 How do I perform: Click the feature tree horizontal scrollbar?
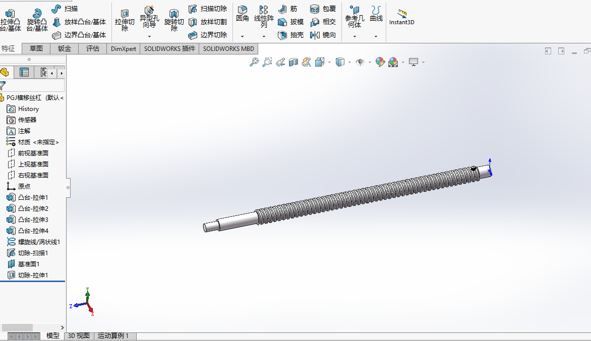(18, 327)
